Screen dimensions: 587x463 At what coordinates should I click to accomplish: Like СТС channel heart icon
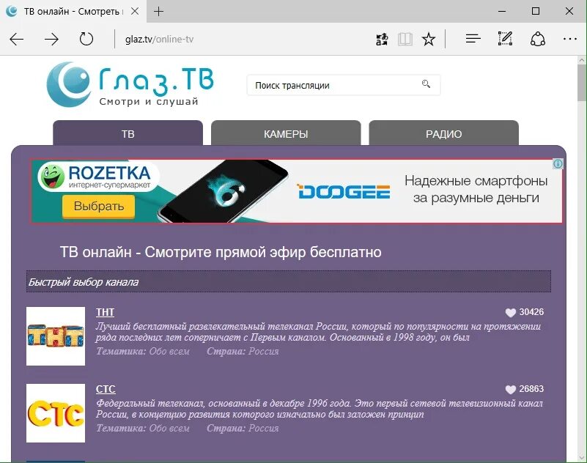click(x=510, y=390)
